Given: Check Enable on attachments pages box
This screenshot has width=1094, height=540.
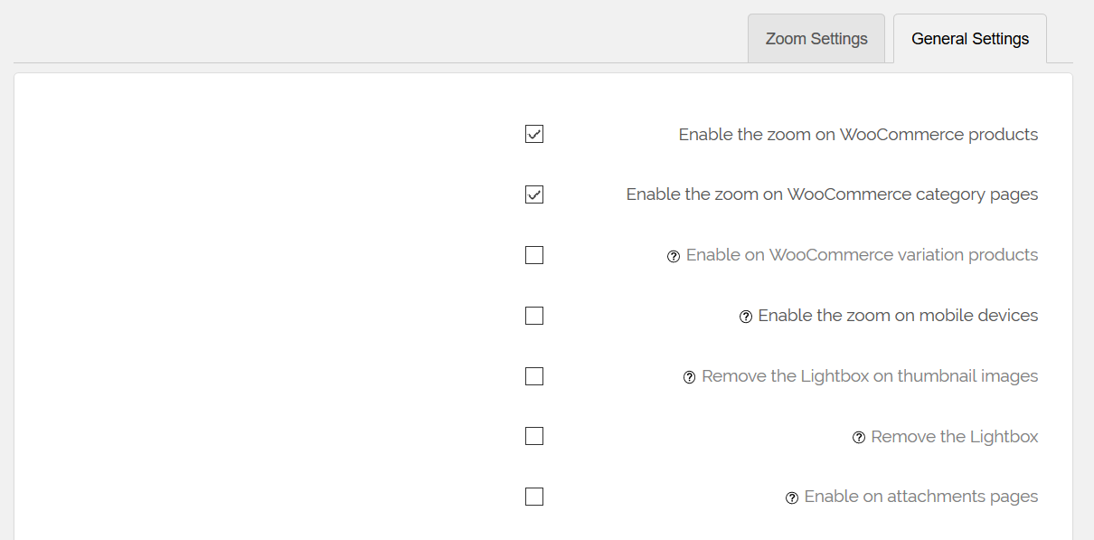Looking at the screenshot, I should (x=534, y=497).
